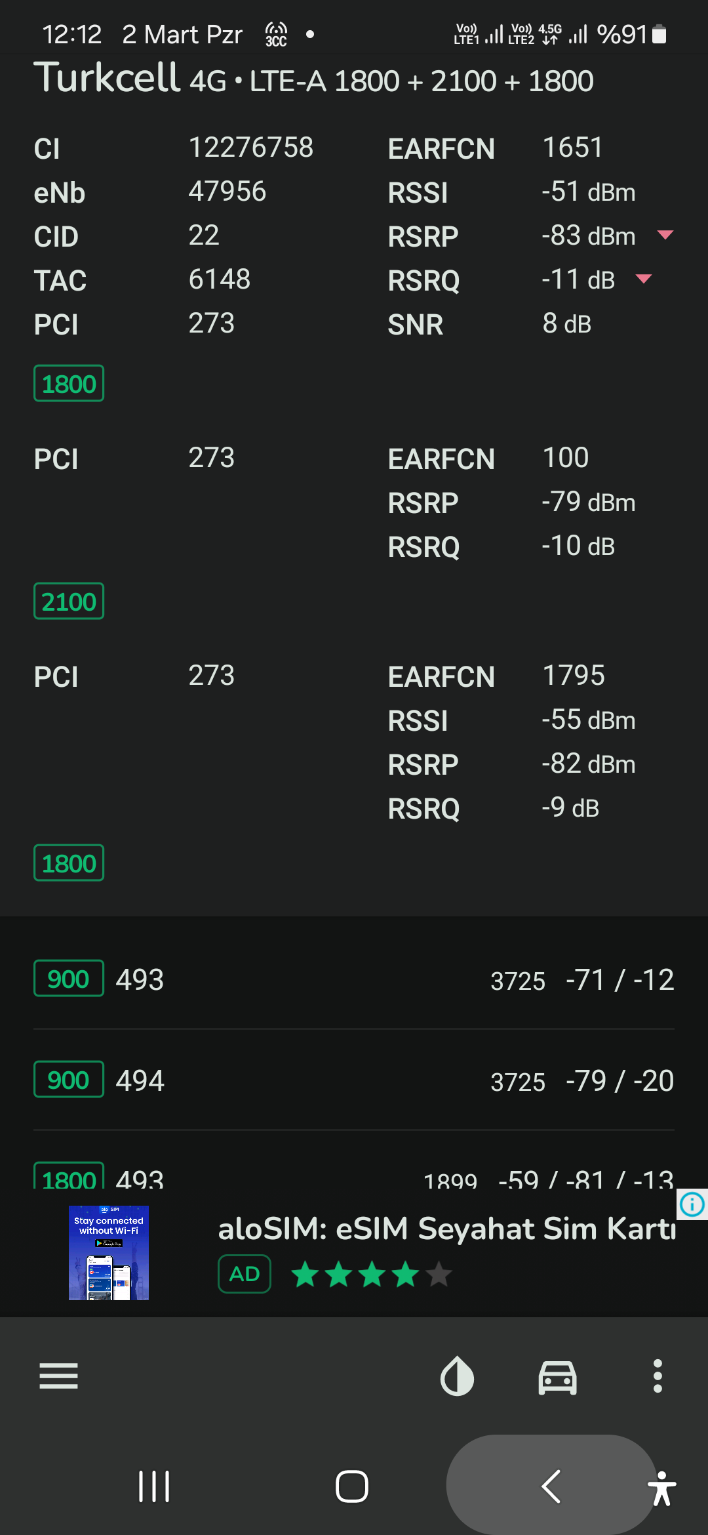This screenshot has height=1535, width=708.
Task: Tap the ad info icon
Action: [x=692, y=1204]
